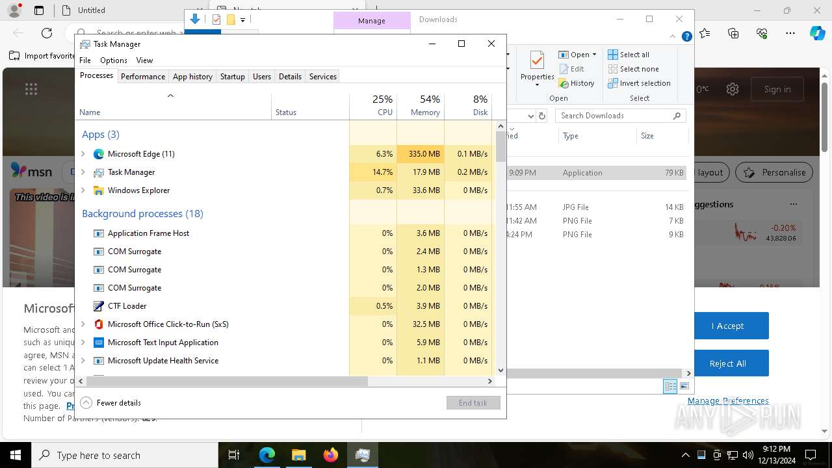Image resolution: width=832 pixels, height=468 pixels.
Task: Click the Task Manager vertical scrollbar
Action: (500, 146)
